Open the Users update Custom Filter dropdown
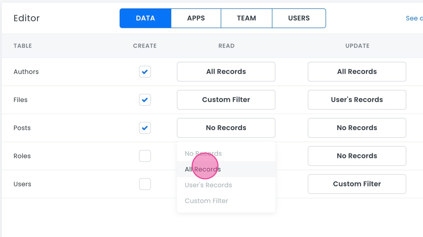Viewport: 423px width, 237px height. coord(357,184)
